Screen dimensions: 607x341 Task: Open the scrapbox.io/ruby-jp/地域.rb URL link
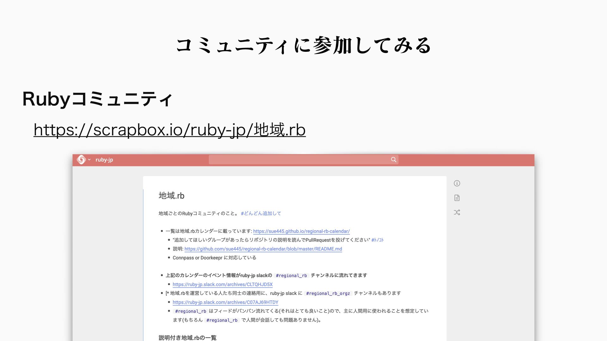tap(169, 130)
